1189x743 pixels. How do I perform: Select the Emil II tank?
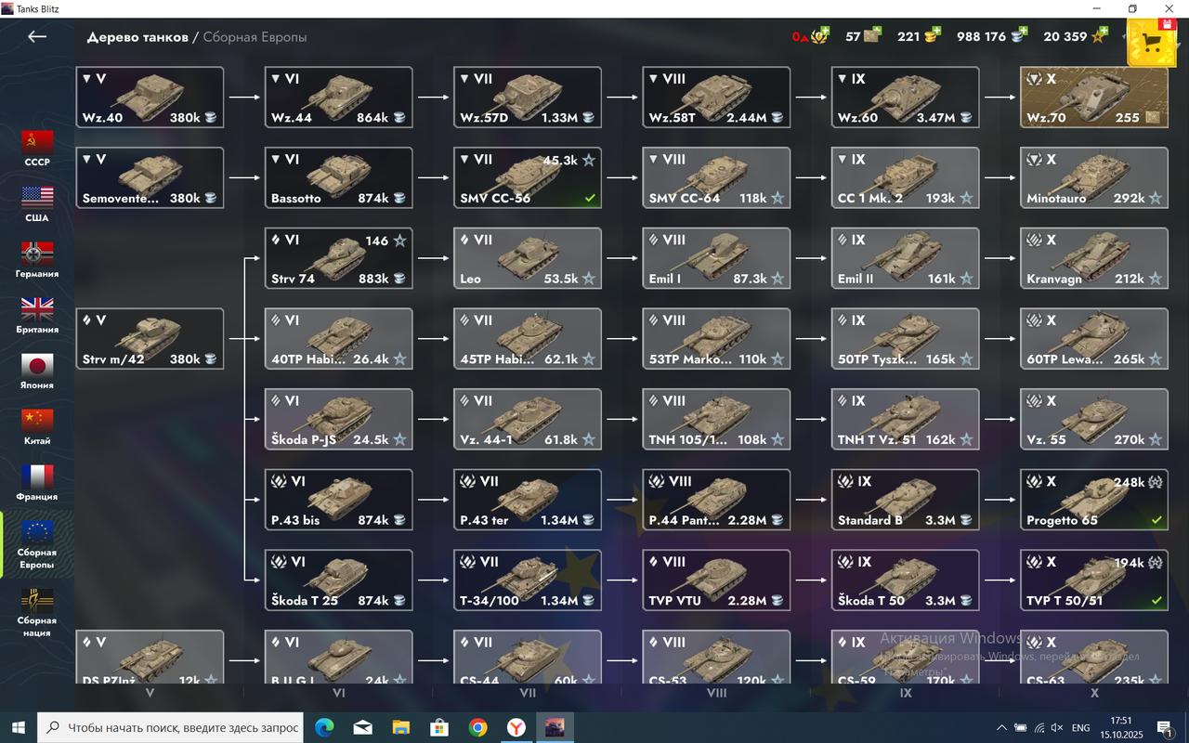click(906, 258)
